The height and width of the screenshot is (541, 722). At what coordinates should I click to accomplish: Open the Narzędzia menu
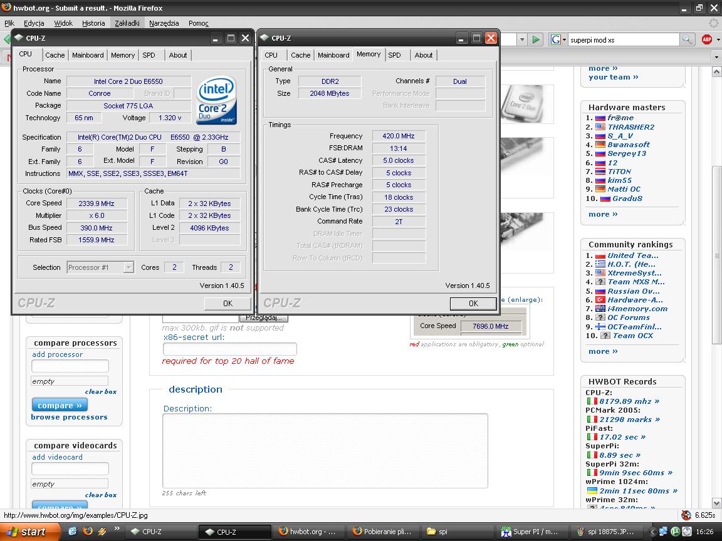[164, 23]
